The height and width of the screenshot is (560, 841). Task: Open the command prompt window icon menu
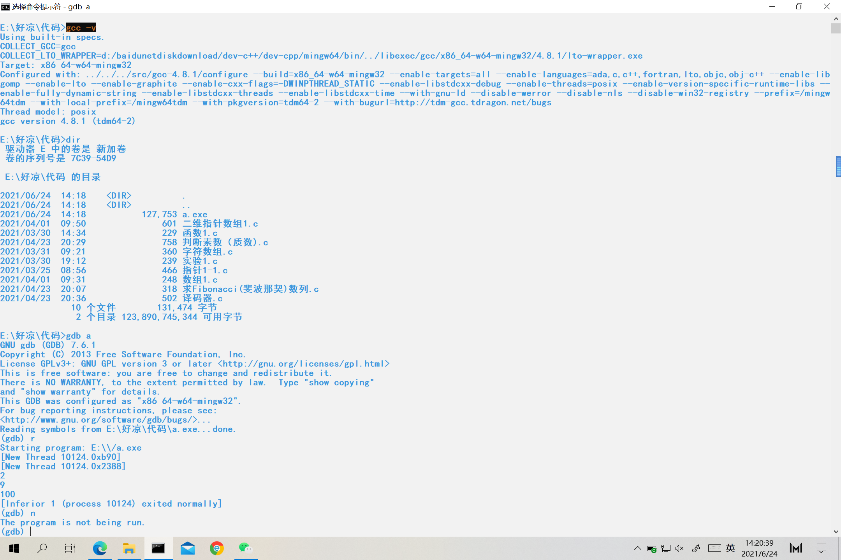(x=5, y=7)
